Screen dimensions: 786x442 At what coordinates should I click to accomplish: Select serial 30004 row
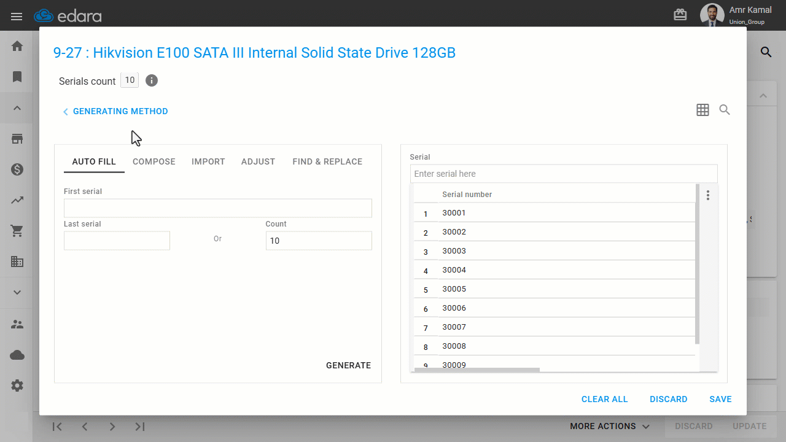click(554, 270)
